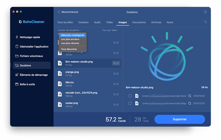Check the anaconda3/pkgs duplicate file checkbox

130,103
